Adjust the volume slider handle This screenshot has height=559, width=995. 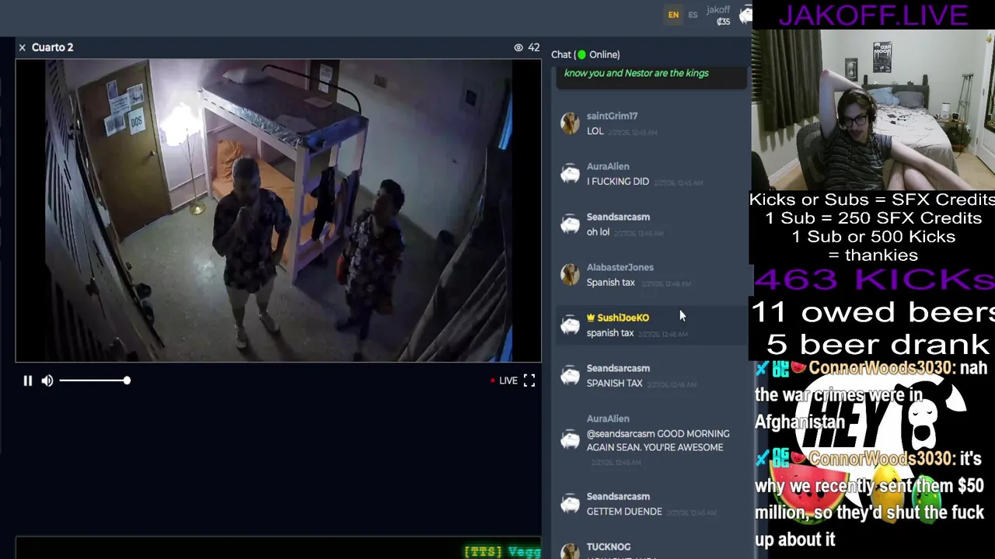[x=127, y=380]
